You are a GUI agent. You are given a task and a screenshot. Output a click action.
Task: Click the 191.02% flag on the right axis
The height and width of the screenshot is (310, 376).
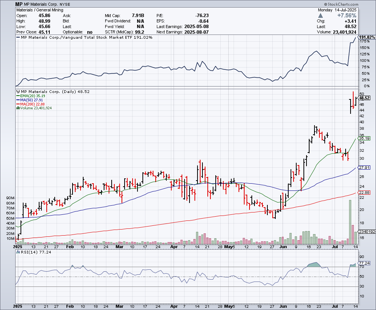367,37
